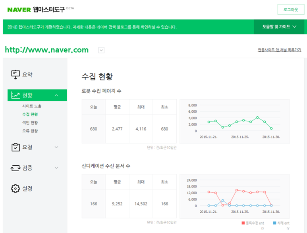
Task: Click the 현황 chart icon in sidebar
Action: (15, 95)
